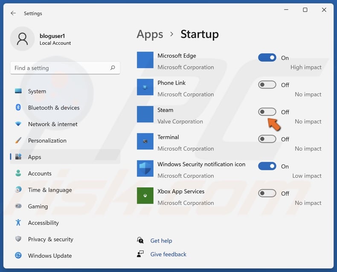Enable Terminal startup toggle

[x=267, y=139]
